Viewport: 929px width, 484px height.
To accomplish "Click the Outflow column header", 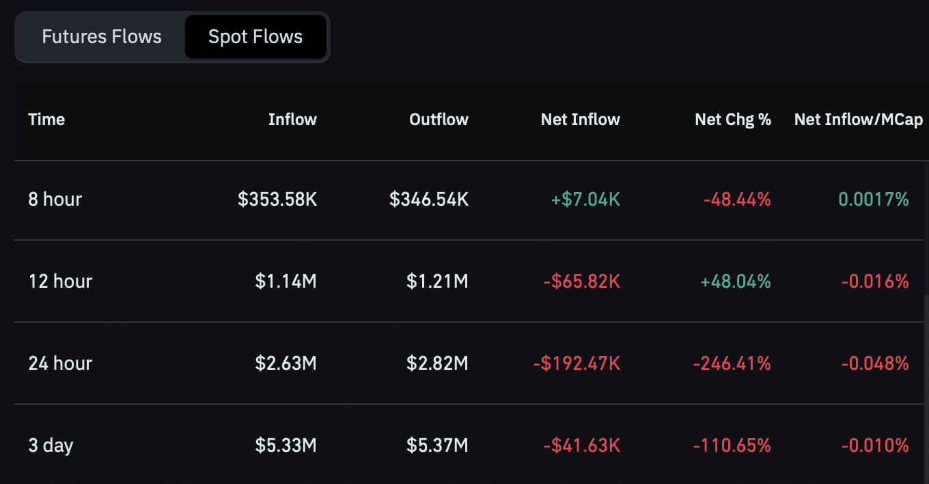I will (x=439, y=120).
